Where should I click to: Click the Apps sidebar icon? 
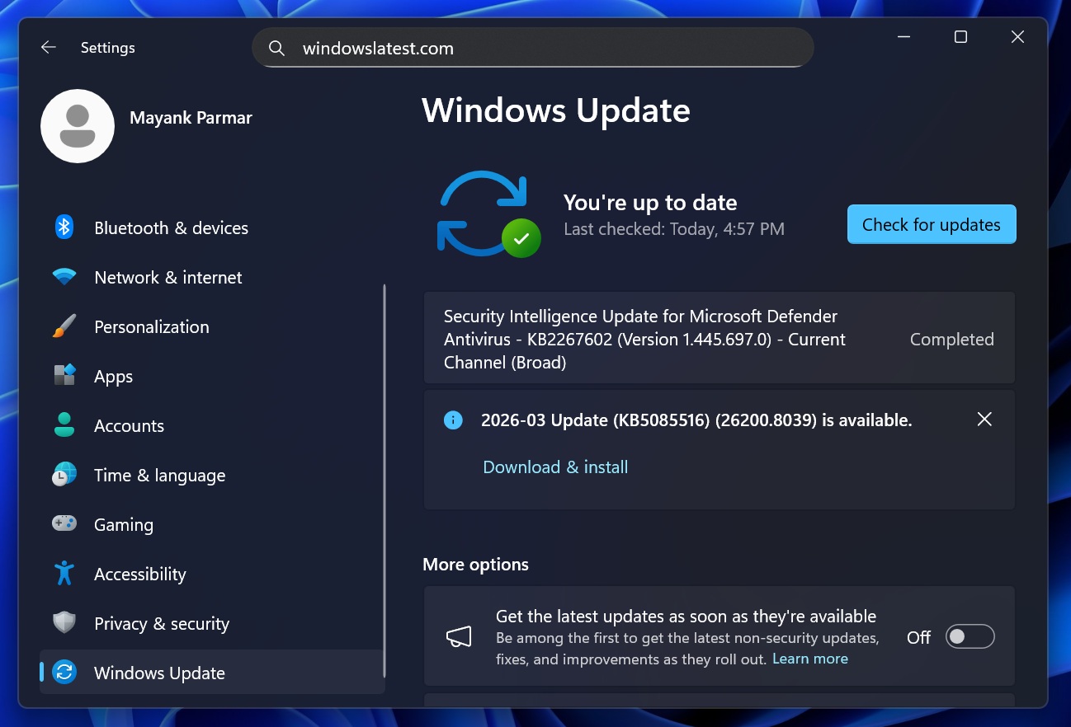click(x=64, y=376)
